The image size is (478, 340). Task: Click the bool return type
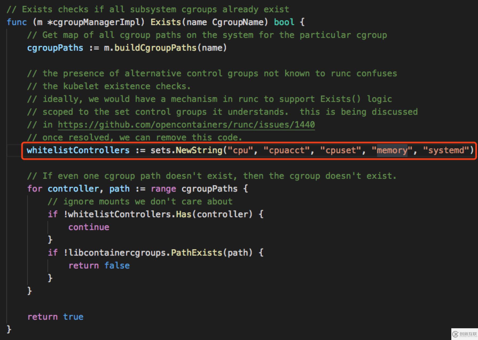284,22
